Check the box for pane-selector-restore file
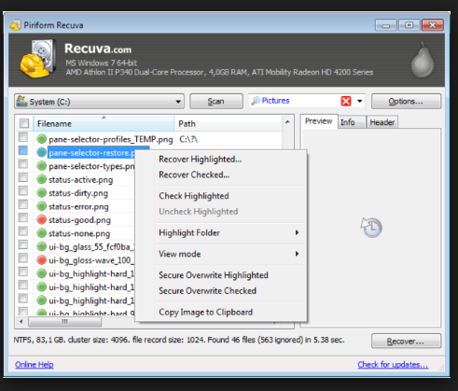Image resolution: width=458 pixels, height=391 pixels. click(23, 150)
